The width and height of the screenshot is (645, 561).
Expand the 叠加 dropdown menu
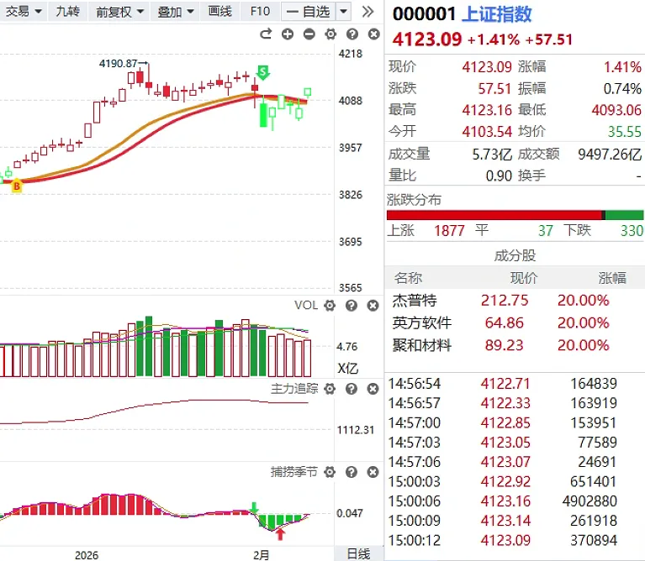coord(175,12)
